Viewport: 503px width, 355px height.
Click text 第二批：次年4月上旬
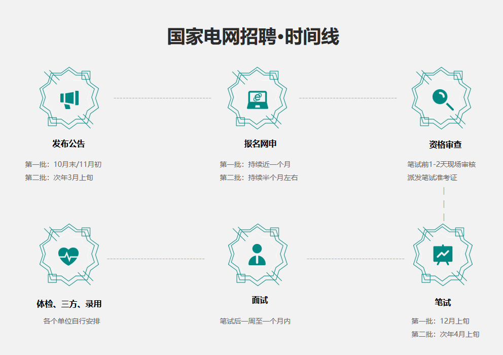[x=445, y=334]
